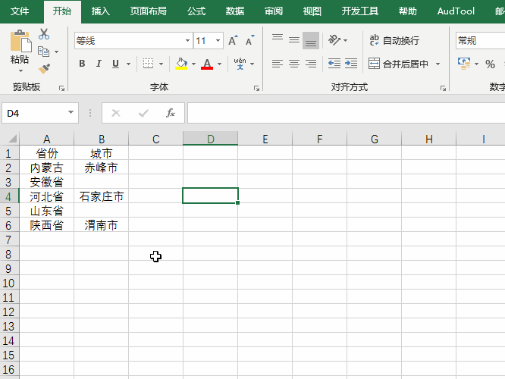Open fill color dropdown arrow
The image size is (505, 379).
point(193,64)
